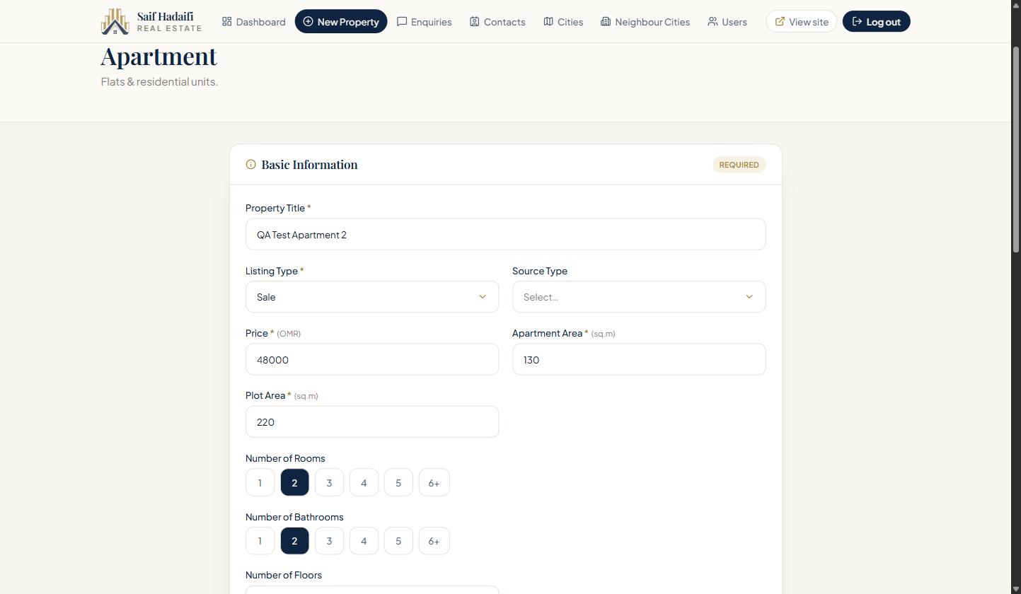Select 5 for Number of Rooms

click(398, 483)
